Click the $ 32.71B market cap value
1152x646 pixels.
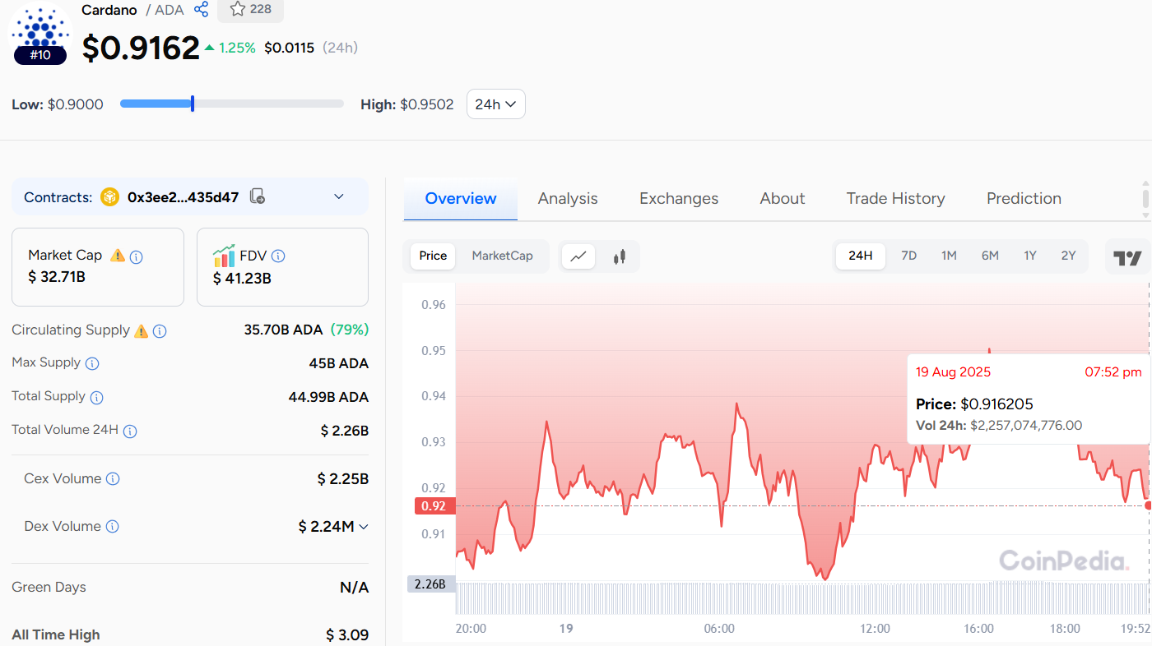57,277
